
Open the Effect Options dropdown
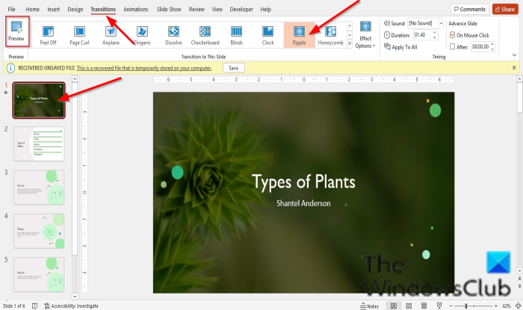coord(365,36)
